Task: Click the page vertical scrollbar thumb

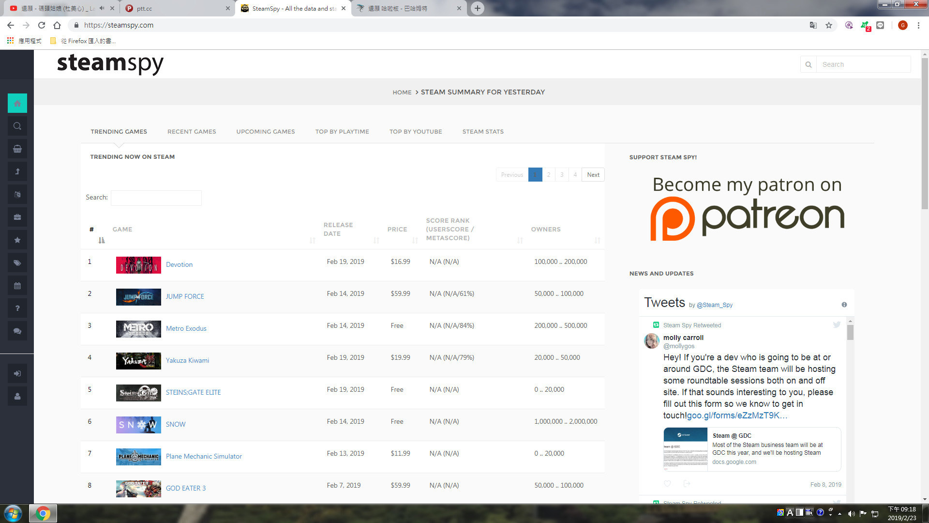Action: 925,133
